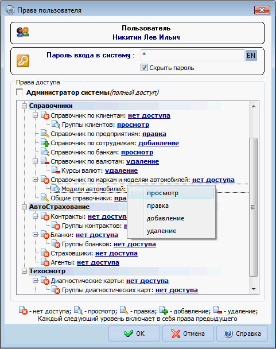
Task: Click the delete icon beside Справочник по валютам
Action: pos(45,161)
